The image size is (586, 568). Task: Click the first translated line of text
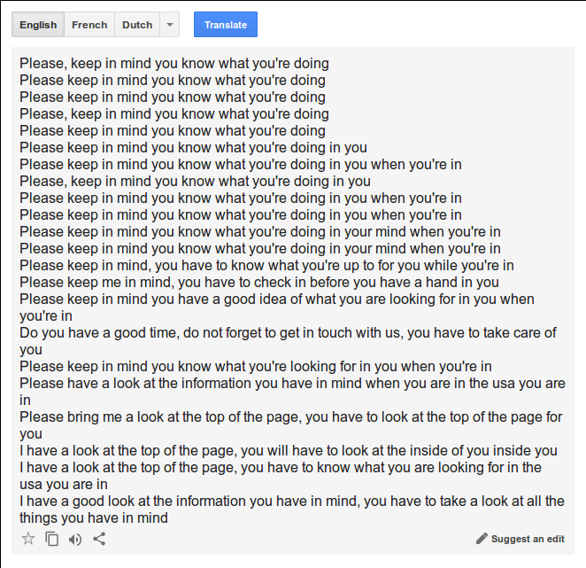pyautogui.click(x=174, y=63)
